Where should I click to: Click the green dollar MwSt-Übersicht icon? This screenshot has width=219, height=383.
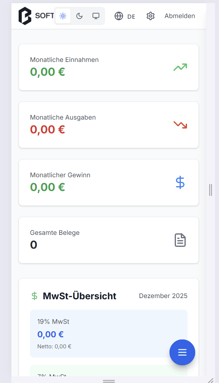point(35,296)
